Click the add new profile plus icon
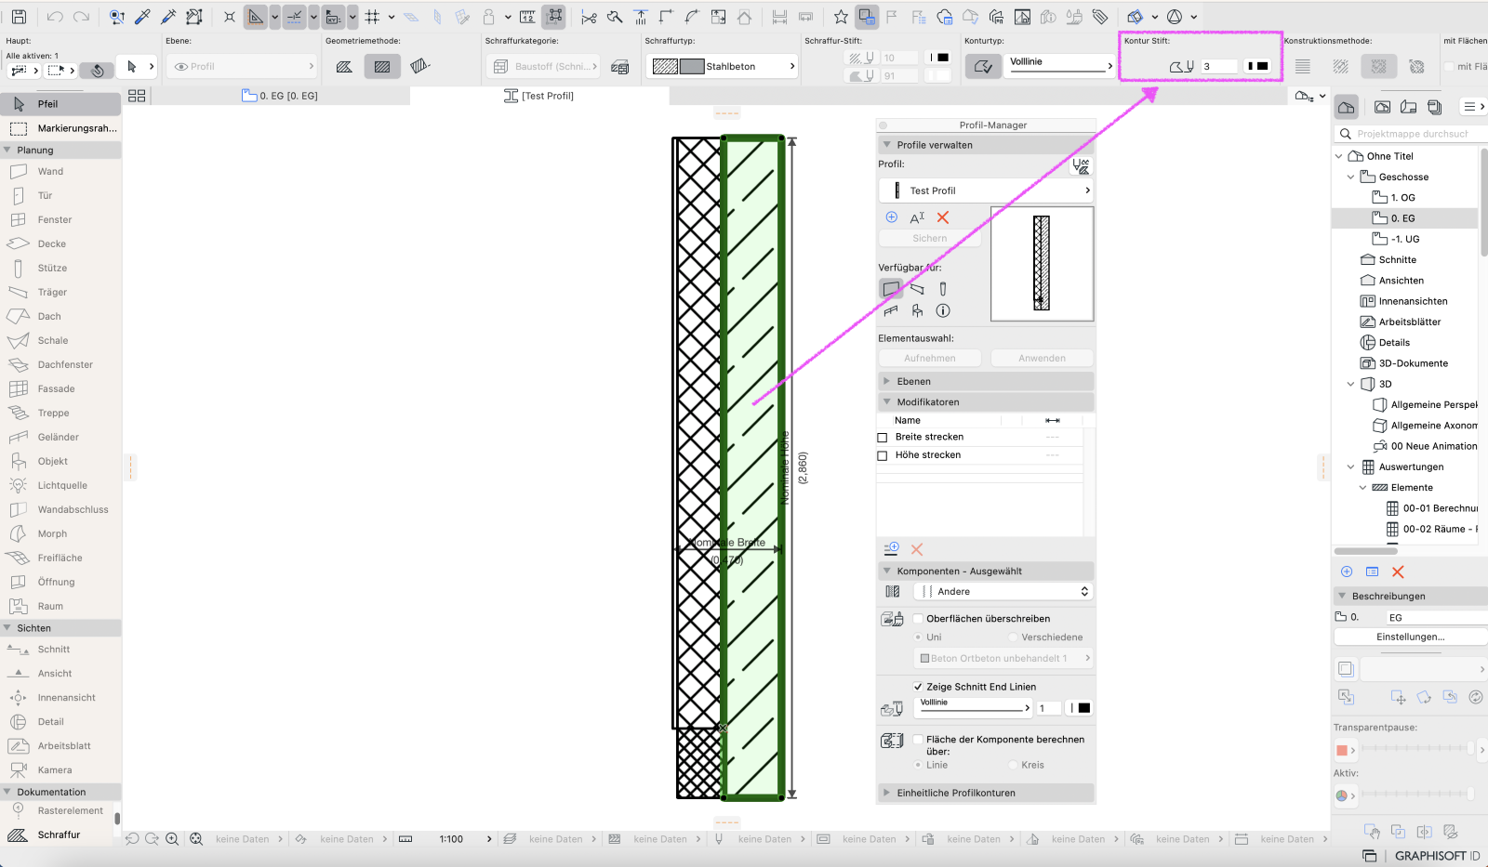The width and height of the screenshot is (1488, 867). tap(892, 217)
